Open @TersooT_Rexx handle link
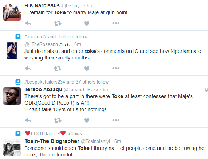 (x=81, y=90)
